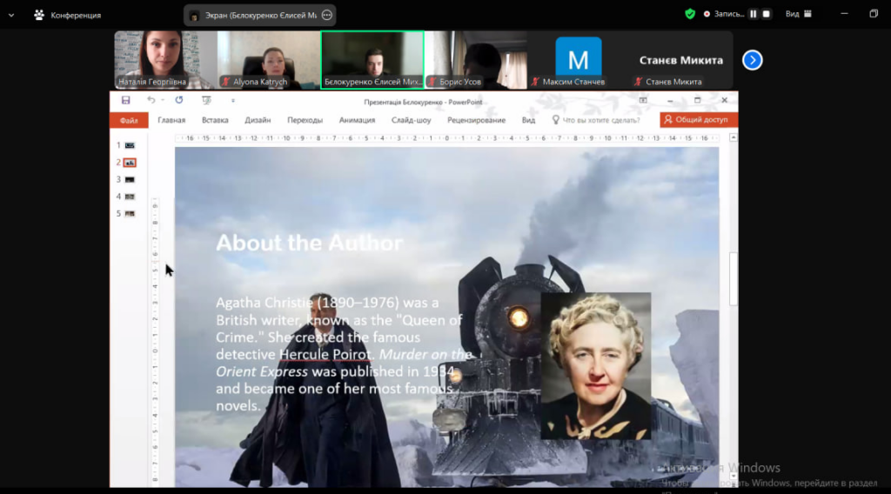Switch to PowerPoint's Вид ribbon tab

coord(528,120)
